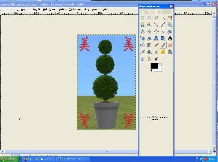
Task: Switch to the Firefox taskbar window
Action: coord(38,159)
